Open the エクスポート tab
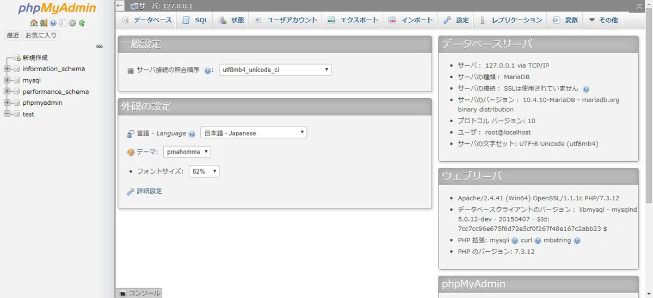This screenshot has width=653, height=298. pyautogui.click(x=353, y=20)
